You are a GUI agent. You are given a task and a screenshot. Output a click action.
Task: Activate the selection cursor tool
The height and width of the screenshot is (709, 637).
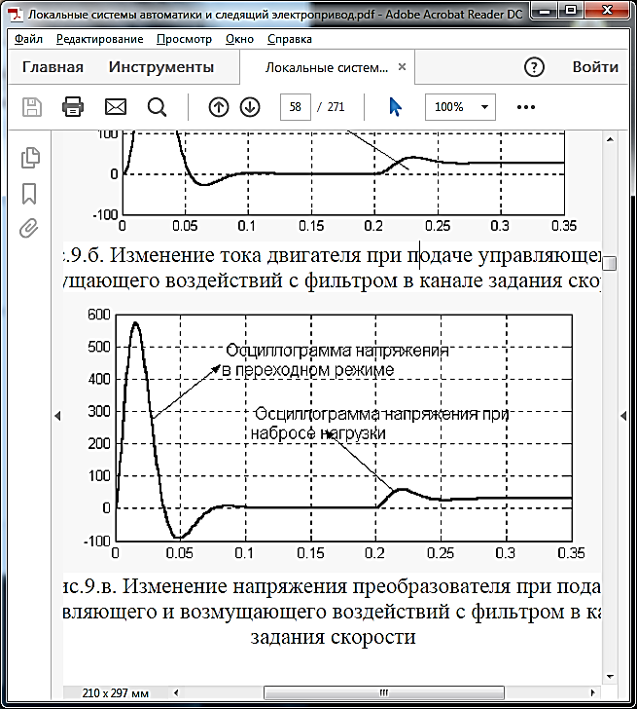click(395, 107)
